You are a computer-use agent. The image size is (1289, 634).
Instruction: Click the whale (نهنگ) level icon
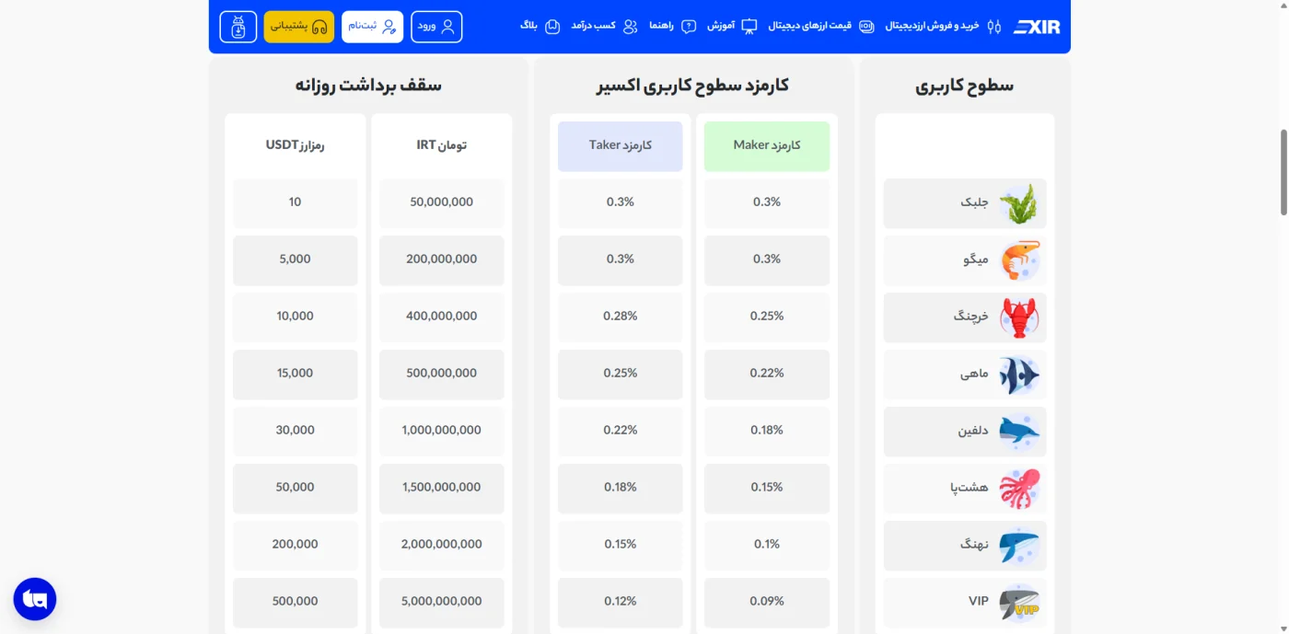click(1019, 546)
